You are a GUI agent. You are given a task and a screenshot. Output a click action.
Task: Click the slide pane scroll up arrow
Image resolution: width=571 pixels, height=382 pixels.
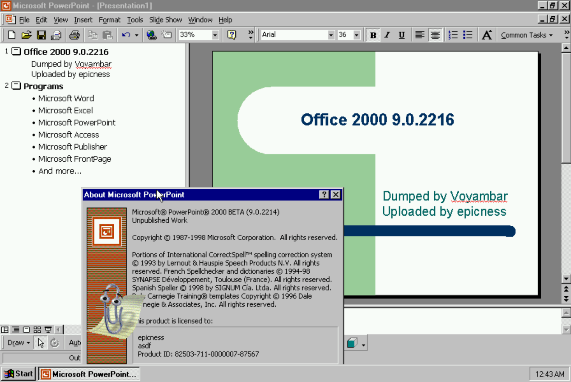566,48
